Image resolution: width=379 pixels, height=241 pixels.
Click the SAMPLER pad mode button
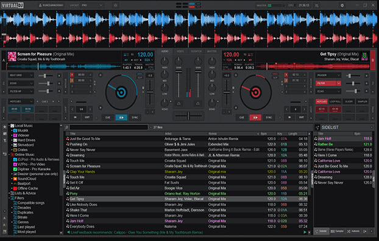point(363,101)
